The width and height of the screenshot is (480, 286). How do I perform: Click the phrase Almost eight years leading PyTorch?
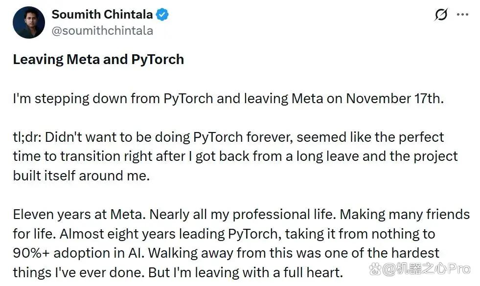(170, 234)
